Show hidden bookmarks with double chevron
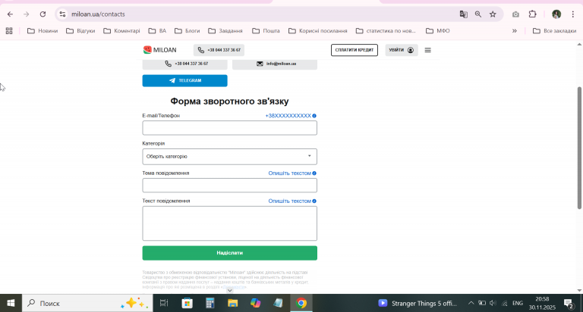Image resolution: width=583 pixels, height=312 pixels. (x=515, y=31)
